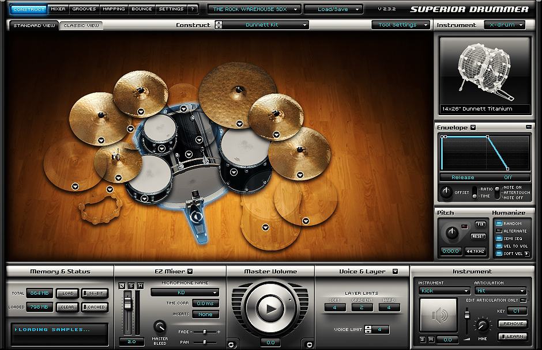Click the EZ Mixer phase invert icon
The image size is (542, 350).
[x=122, y=286]
